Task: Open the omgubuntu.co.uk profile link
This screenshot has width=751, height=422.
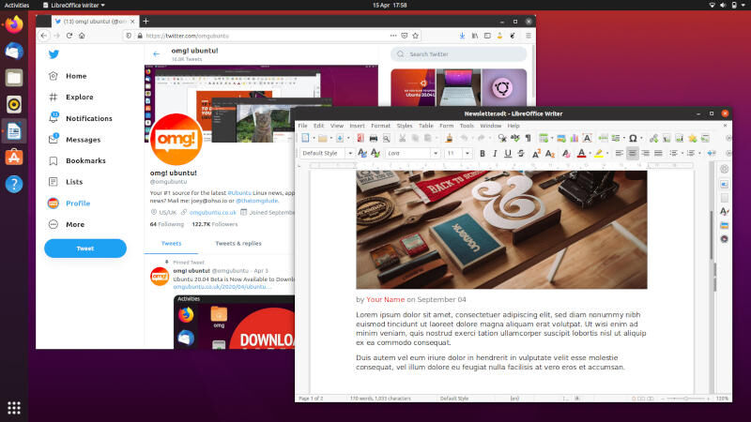Action: point(213,213)
